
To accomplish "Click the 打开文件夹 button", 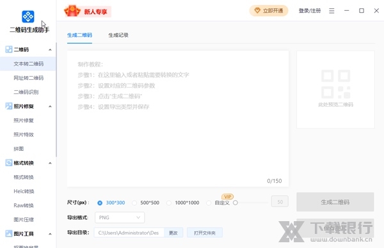I will 205,233.
